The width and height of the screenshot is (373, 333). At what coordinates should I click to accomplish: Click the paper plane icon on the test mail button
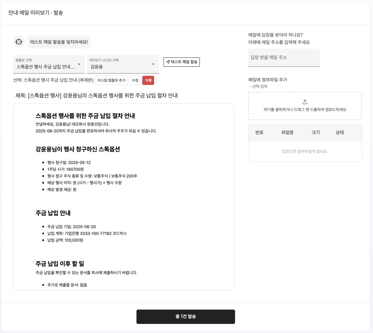pyautogui.click(x=168, y=62)
